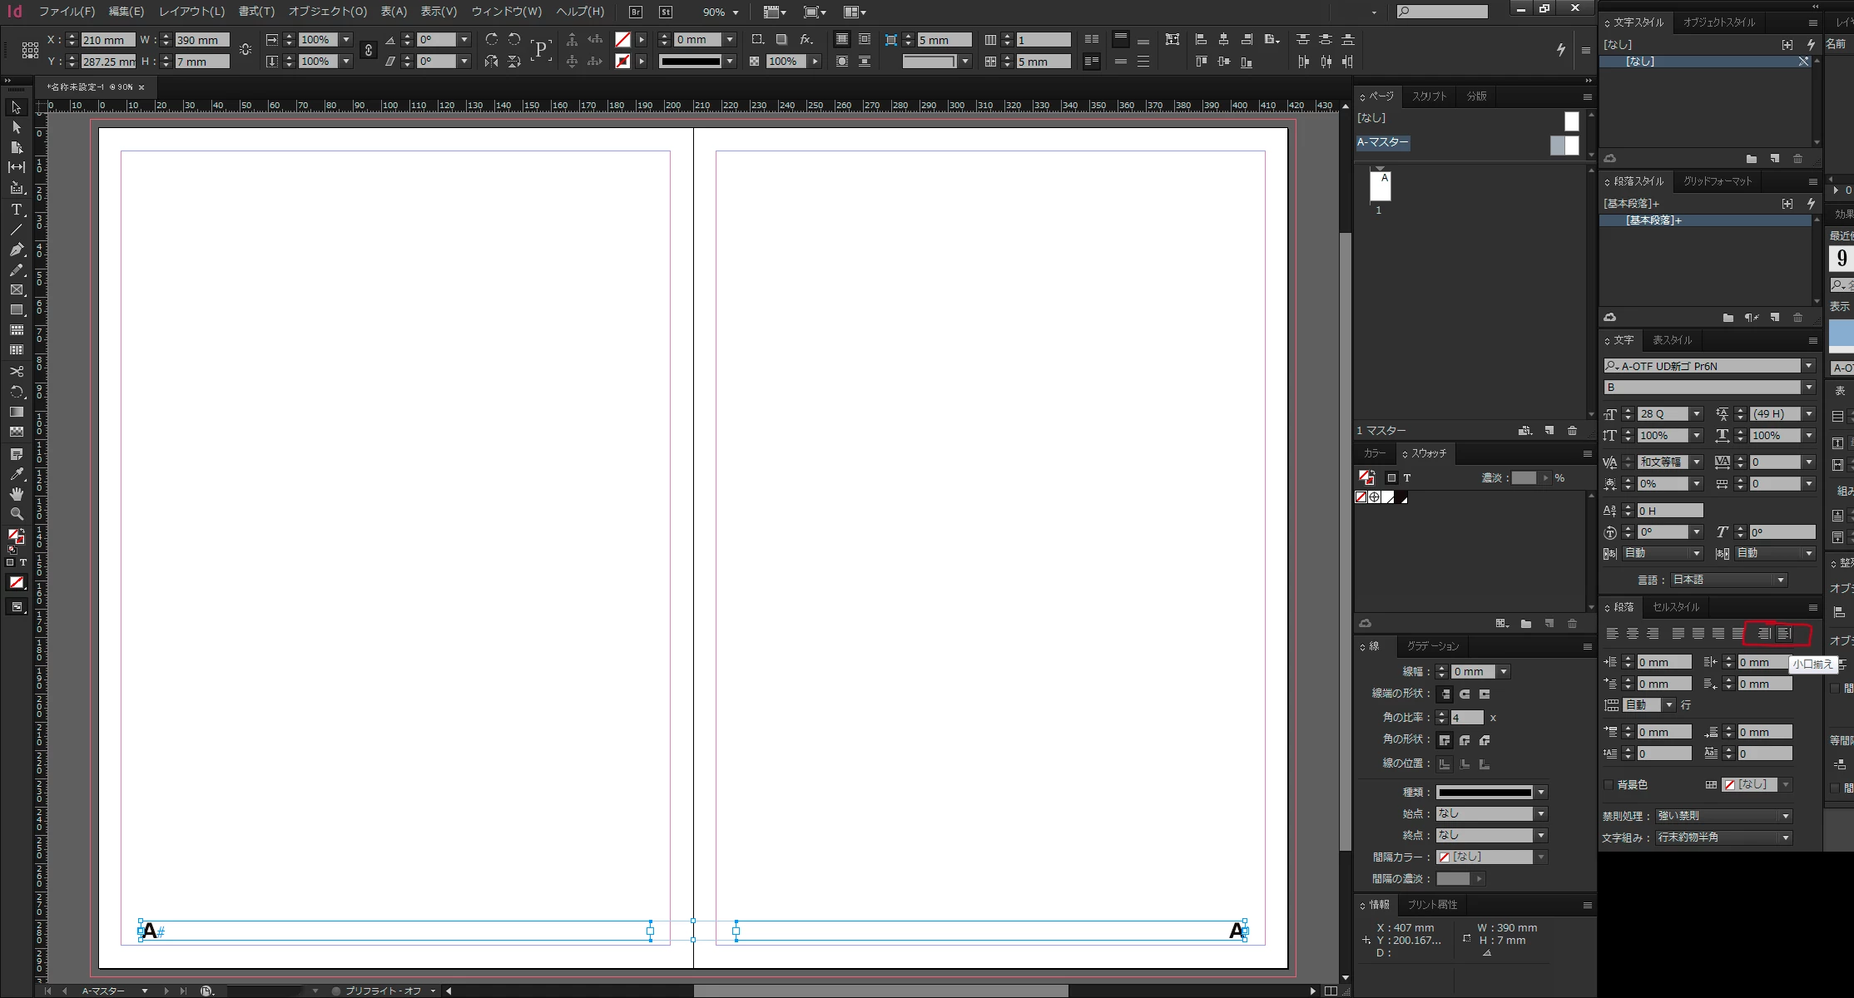Screen dimensions: 1854x998
Task: Enable the 背景色 checkbox
Action: (1609, 784)
